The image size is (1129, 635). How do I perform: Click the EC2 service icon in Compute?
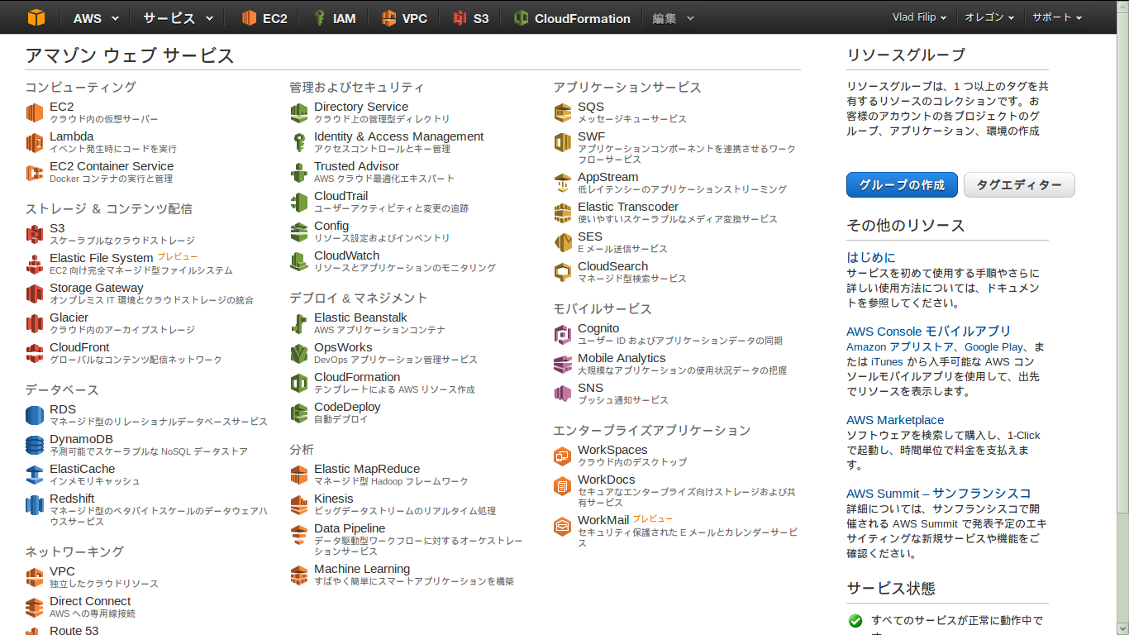coord(34,112)
